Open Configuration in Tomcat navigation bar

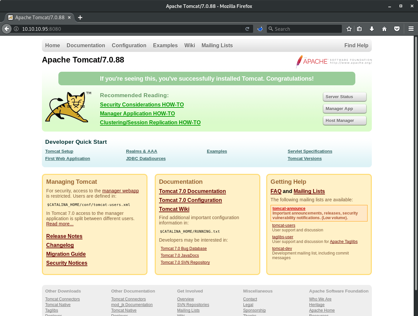[x=129, y=46]
